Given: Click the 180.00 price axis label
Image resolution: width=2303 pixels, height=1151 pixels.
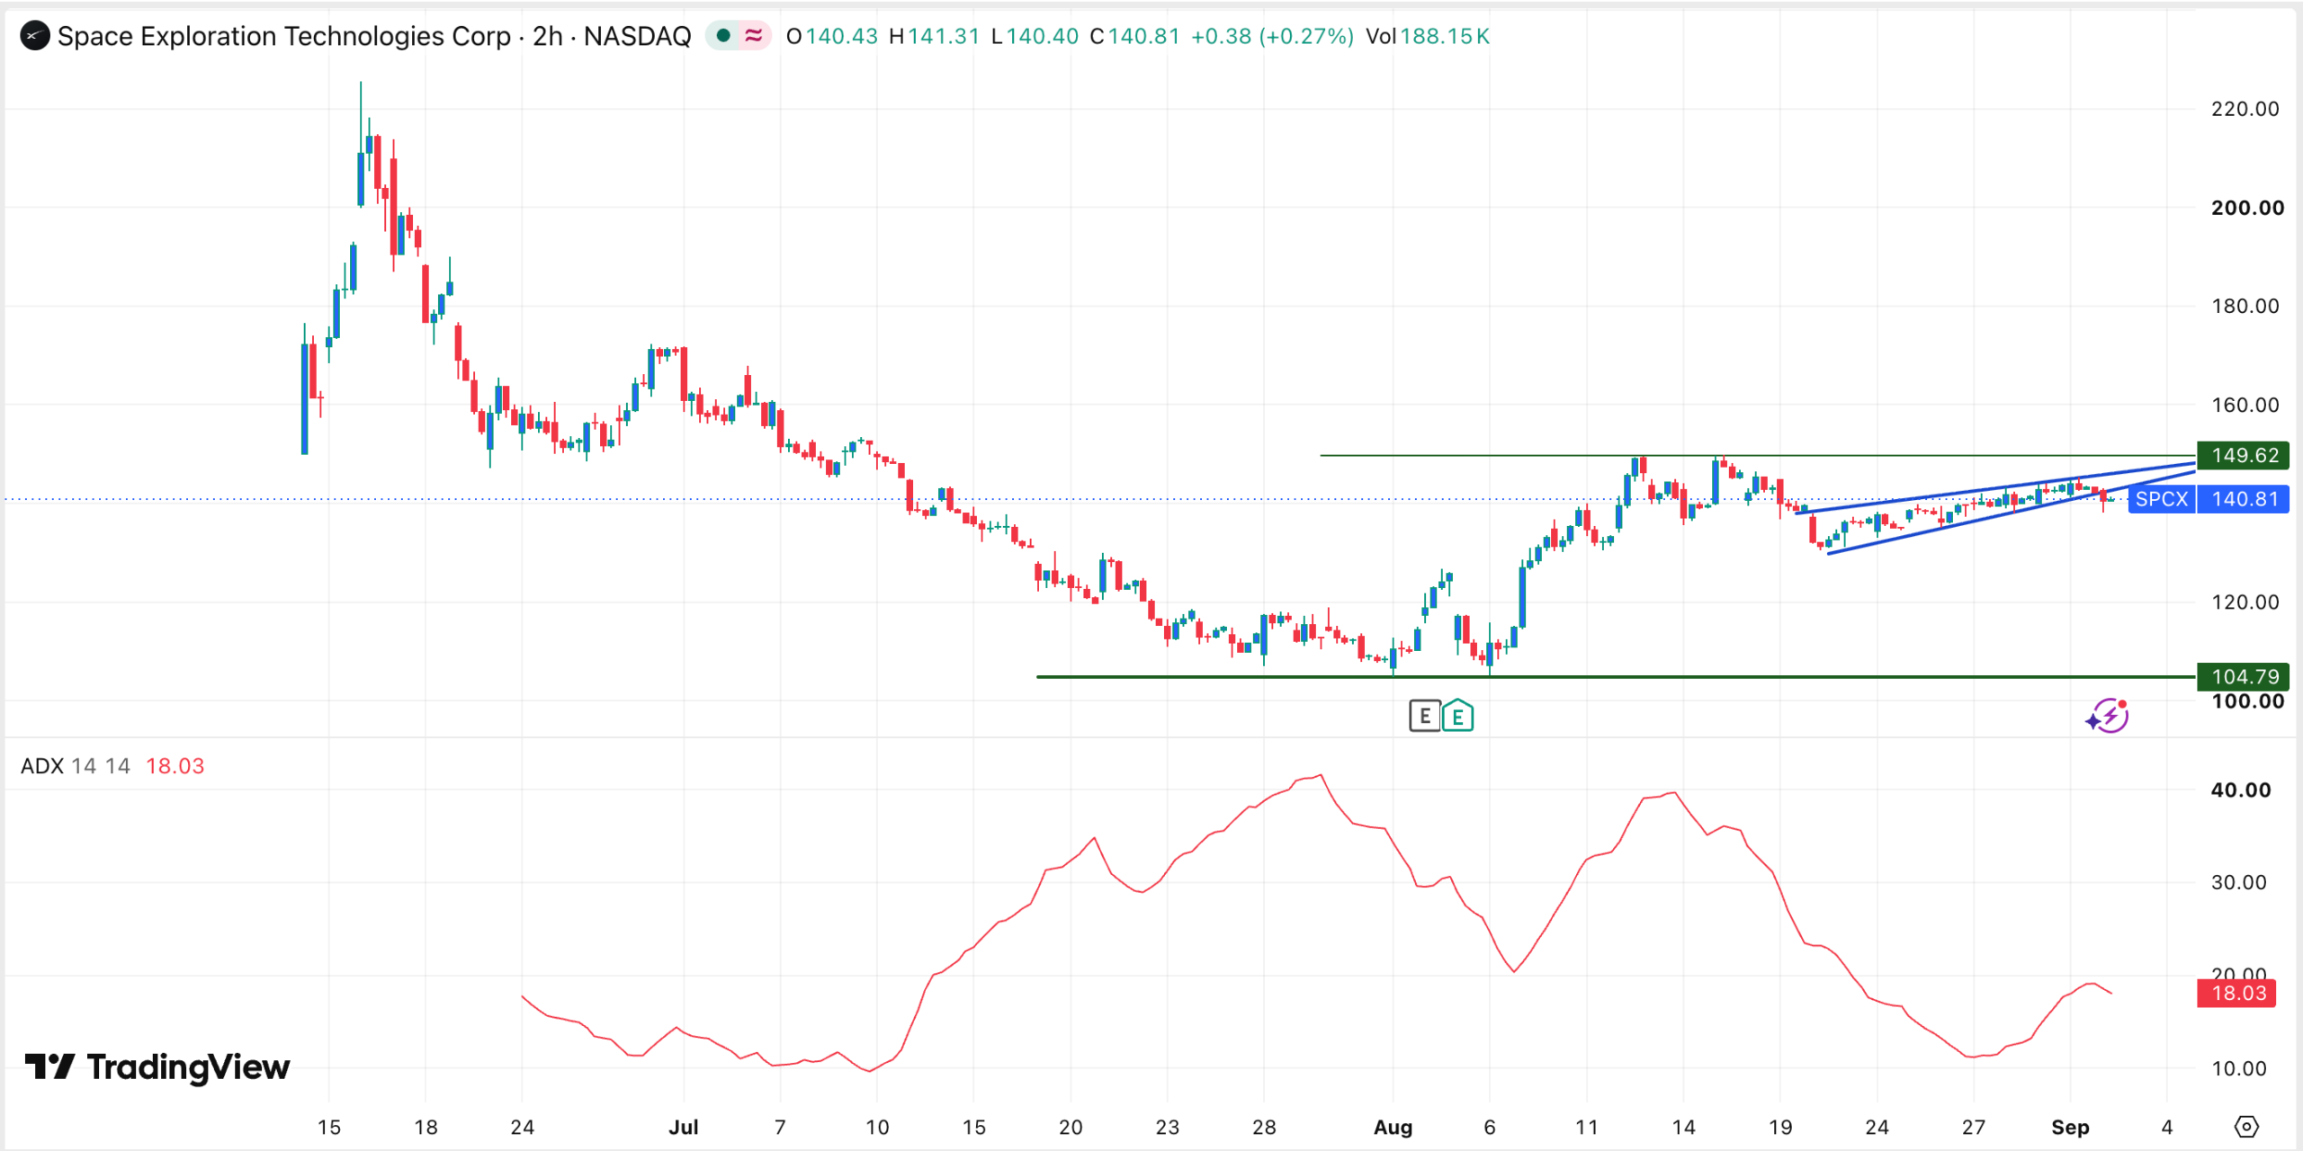Looking at the screenshot, I should pyautogui.click(x=2245, y=306).
